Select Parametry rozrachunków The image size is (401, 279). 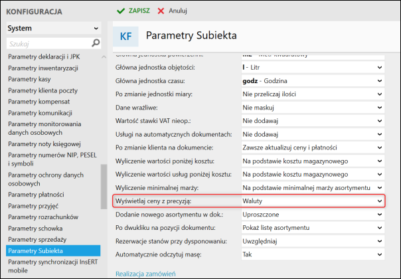pos(43,217)
